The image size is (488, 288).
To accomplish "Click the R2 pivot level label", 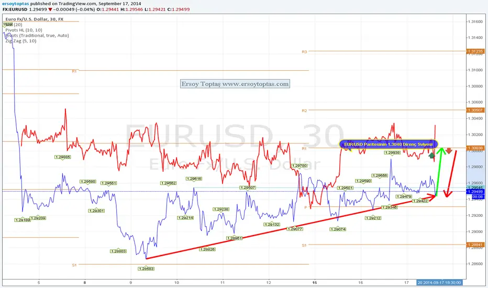I will (x=304, y=110).
